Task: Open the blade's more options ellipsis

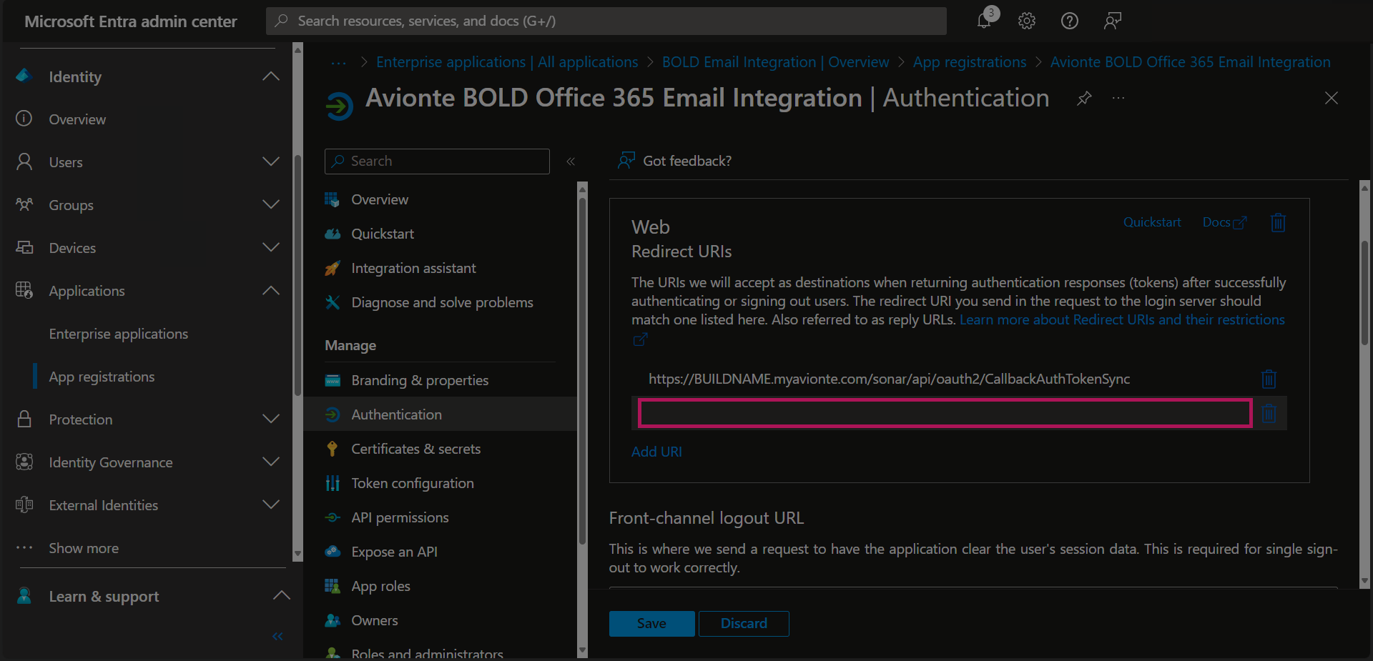Action: click(1118, 98)
